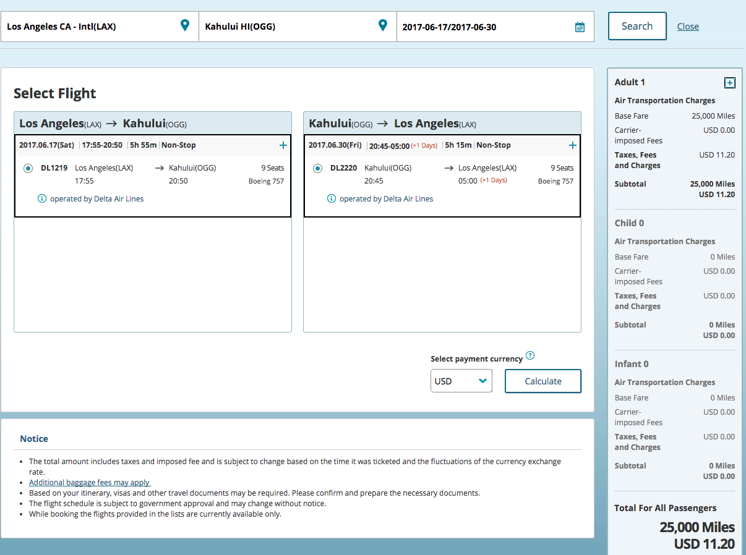Image resolution: width=746 pixels, height=555 pixels.
Task: Open the travel dates calendar icon
Action: pos(580,27)
